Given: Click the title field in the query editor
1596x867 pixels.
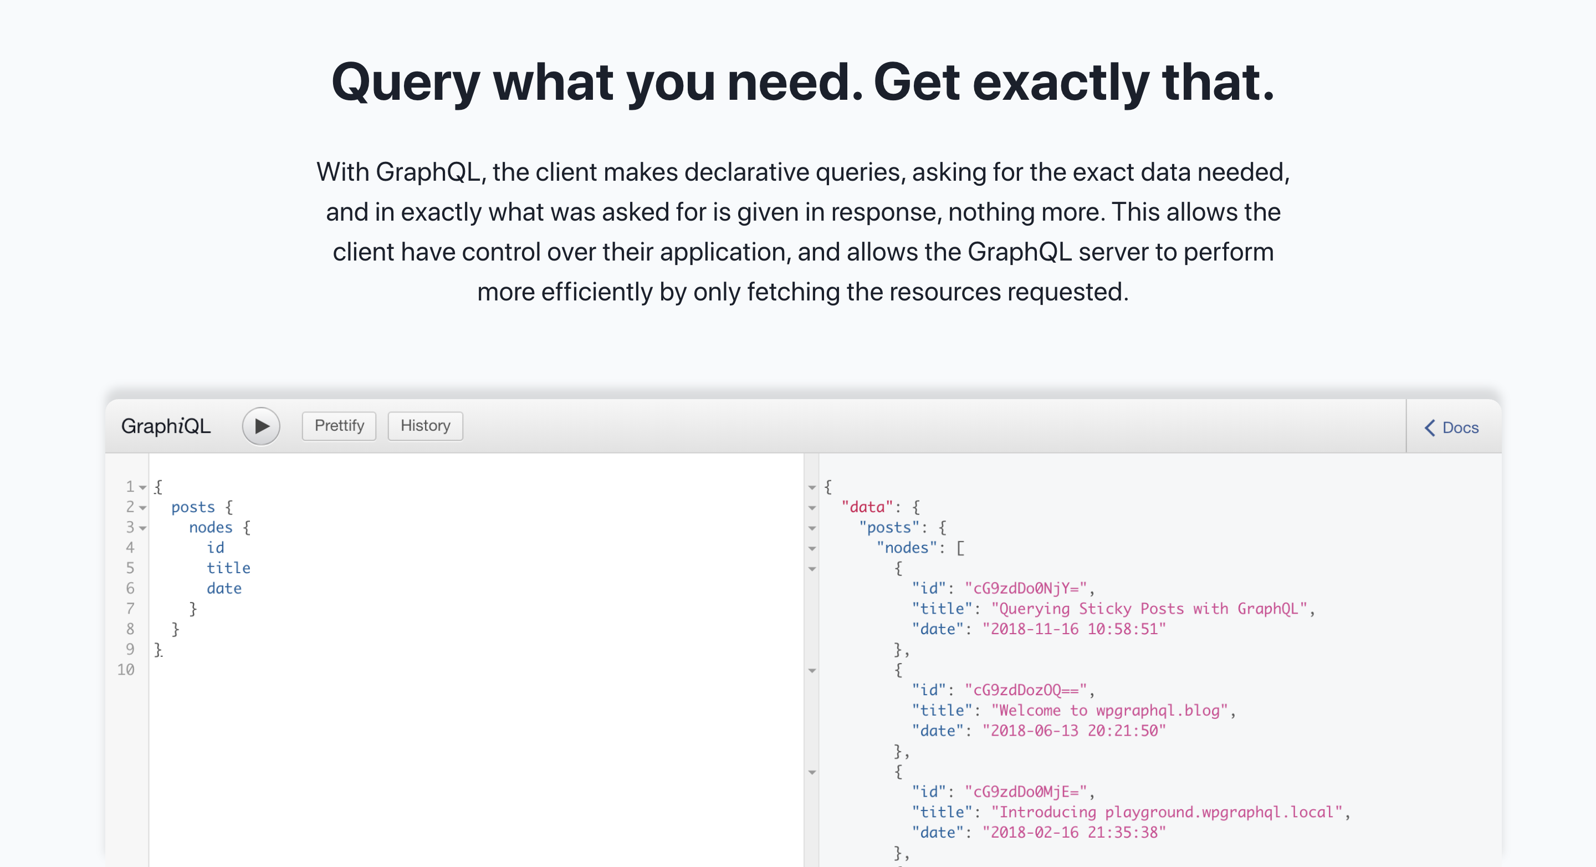Looking at the screenshot, I should coord(229,567).
